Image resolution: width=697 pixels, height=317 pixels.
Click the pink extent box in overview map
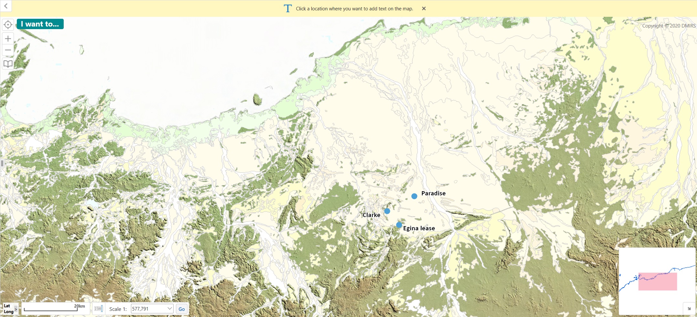pyautogui.click(x=658, y=282)
